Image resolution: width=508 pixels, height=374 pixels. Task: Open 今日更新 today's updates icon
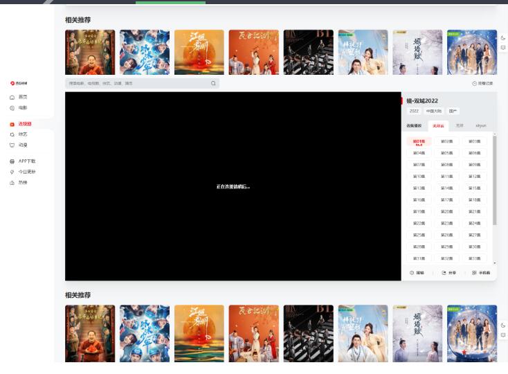(x=12, y=172)
